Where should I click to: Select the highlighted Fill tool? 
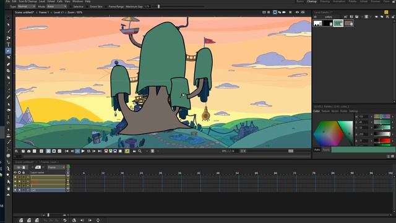(8, 51)
